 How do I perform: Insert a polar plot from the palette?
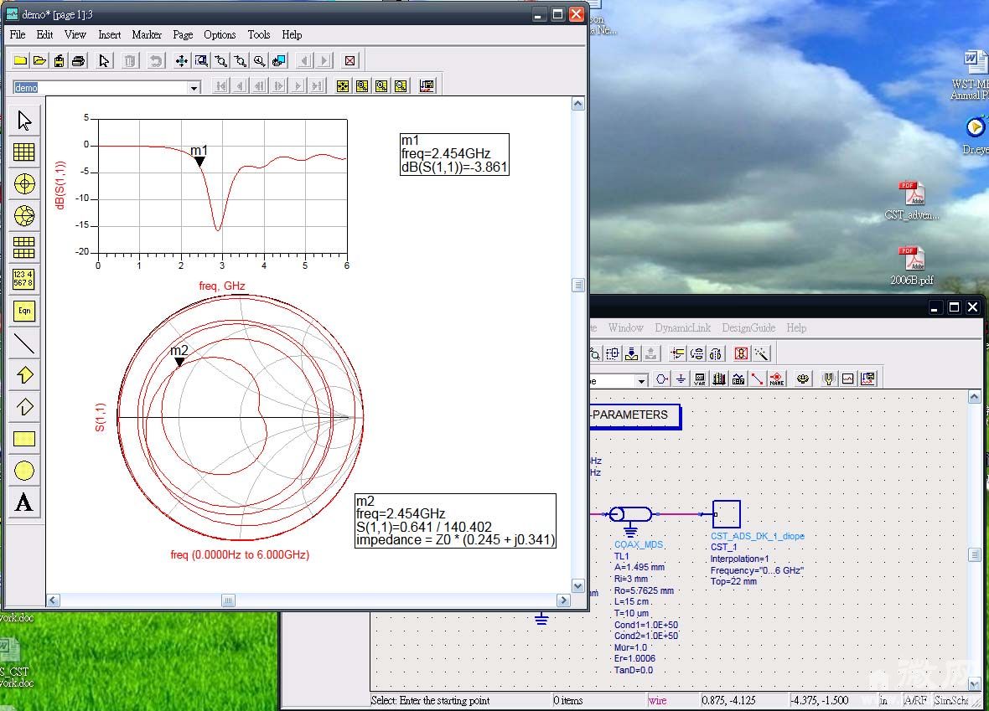coord(24,184)
